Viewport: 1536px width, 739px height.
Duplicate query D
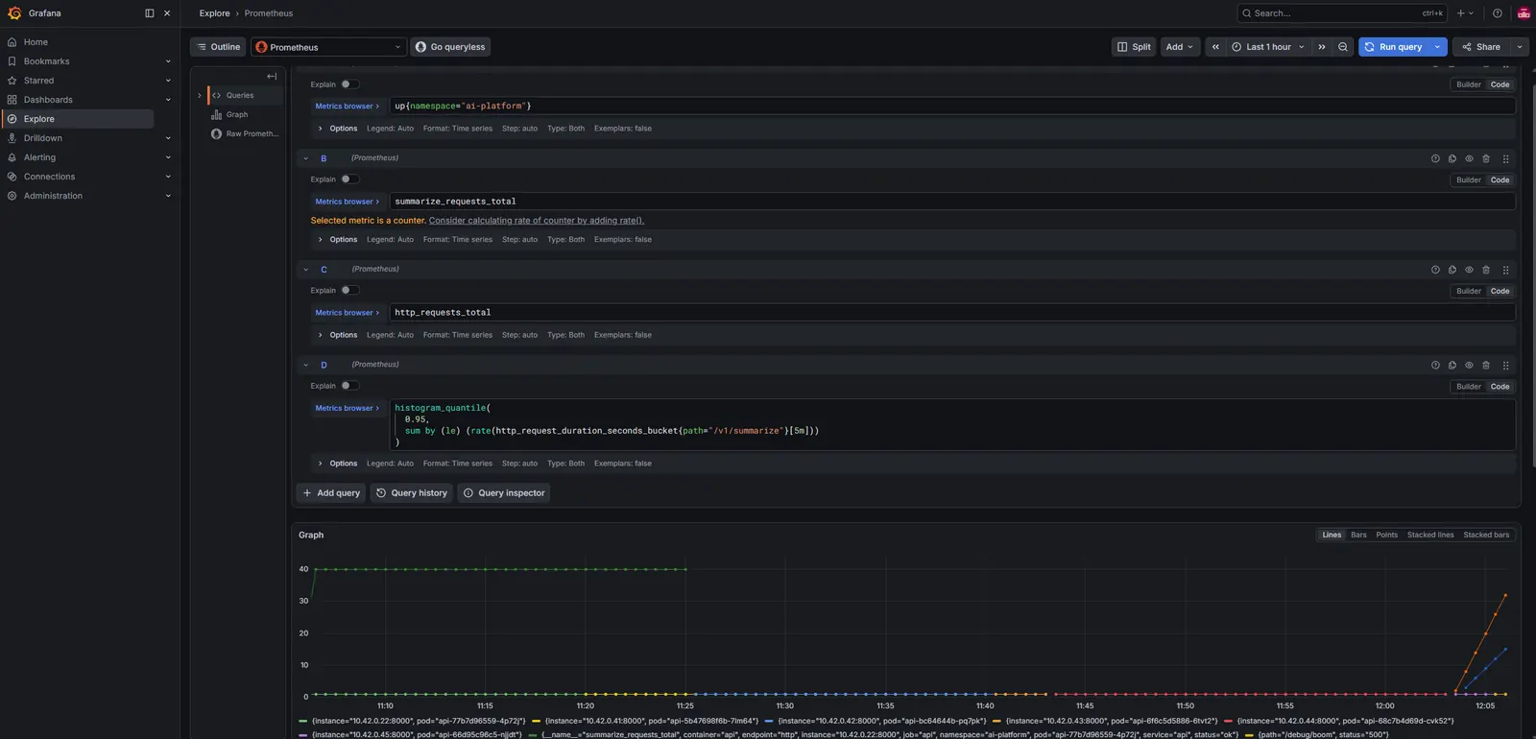pos(1452,365)
